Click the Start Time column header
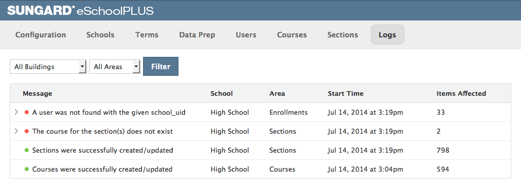 [346, 94]
